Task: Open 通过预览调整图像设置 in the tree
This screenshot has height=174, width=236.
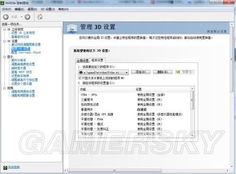Action: (x=26, y=44)
